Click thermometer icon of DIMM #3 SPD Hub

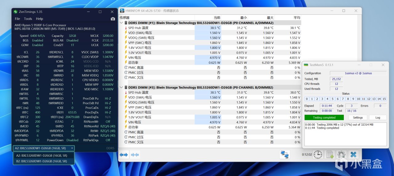(126, 92)
